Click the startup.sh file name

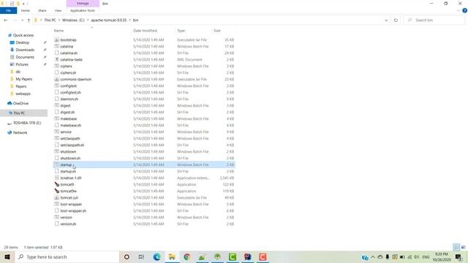pyautogui.click(x=68, y=172)
